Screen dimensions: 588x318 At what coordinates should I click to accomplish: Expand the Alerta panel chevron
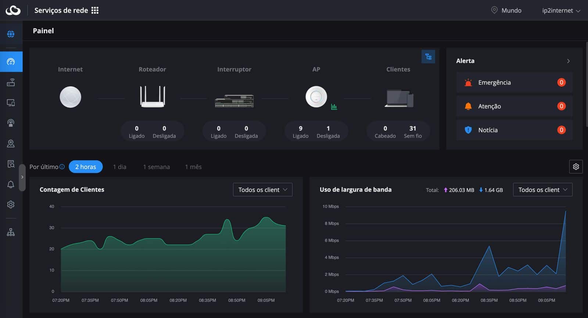[x=568, y=61]
